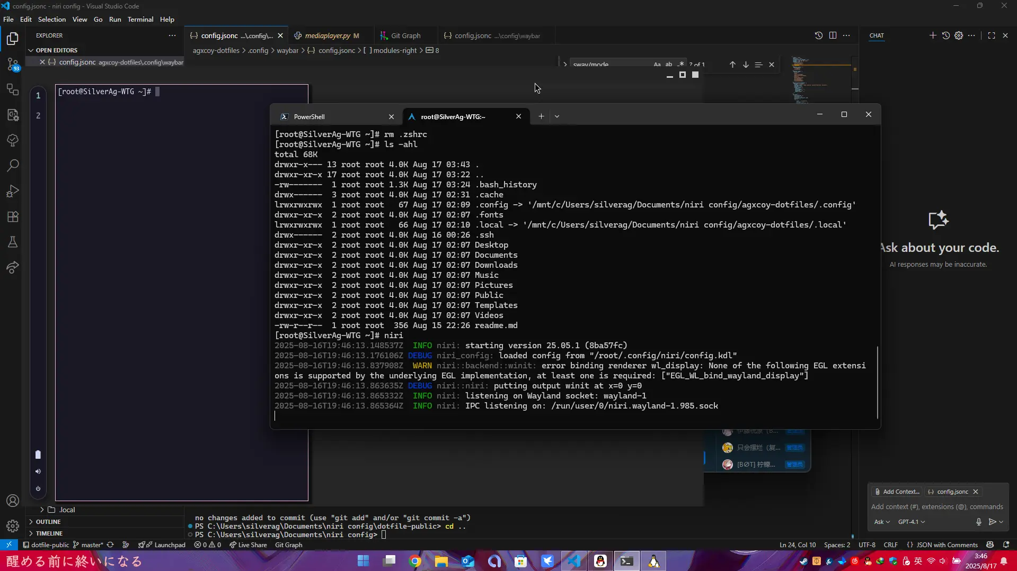Screen dimensions: 1017x571
Task: Start a new chat with plus icon
Action: pos(932,35)
